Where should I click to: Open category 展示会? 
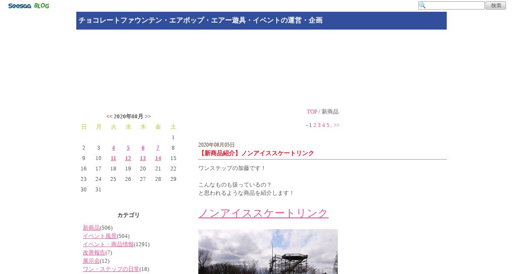(x=91, y=261)
